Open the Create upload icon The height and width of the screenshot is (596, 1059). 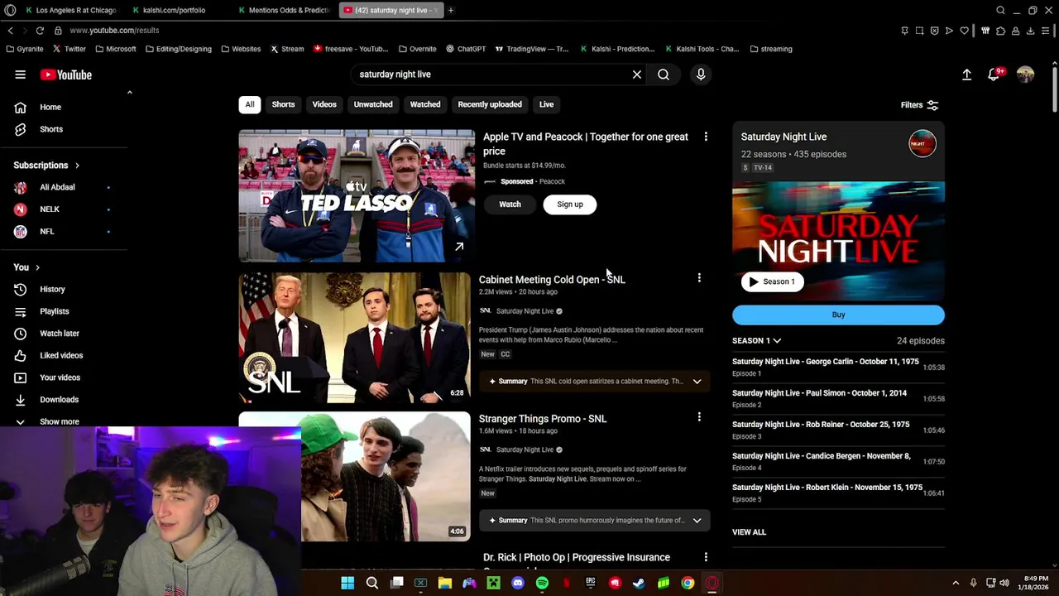pyautogui.click(x=966, y=74)
